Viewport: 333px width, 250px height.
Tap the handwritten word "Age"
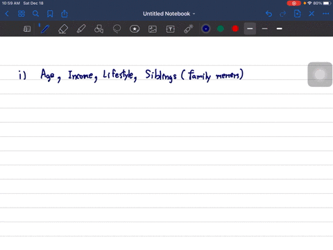click(x=48, y=75)
